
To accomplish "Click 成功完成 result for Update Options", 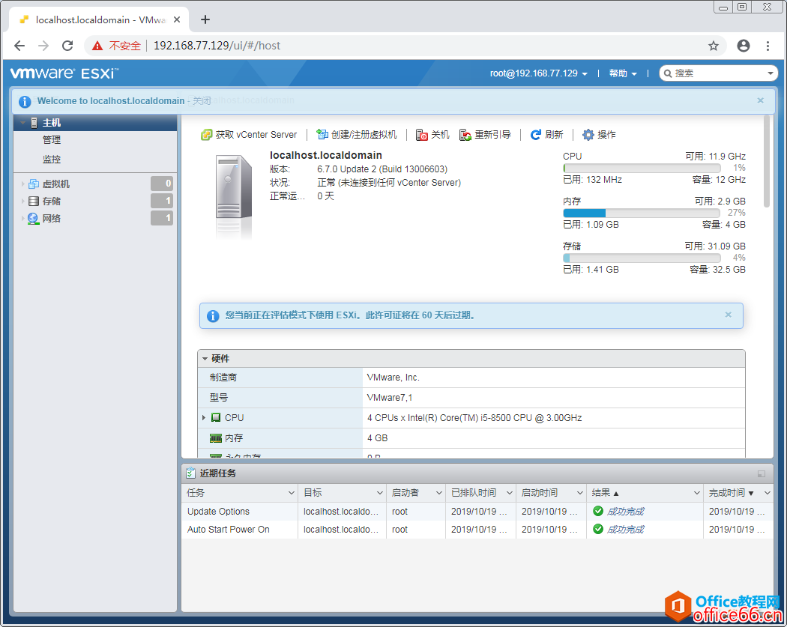I will point(625,511).
